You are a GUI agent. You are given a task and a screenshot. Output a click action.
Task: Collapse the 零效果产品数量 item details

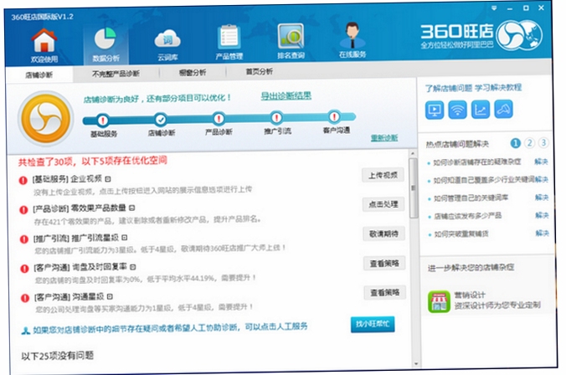(x=131, y=208)
